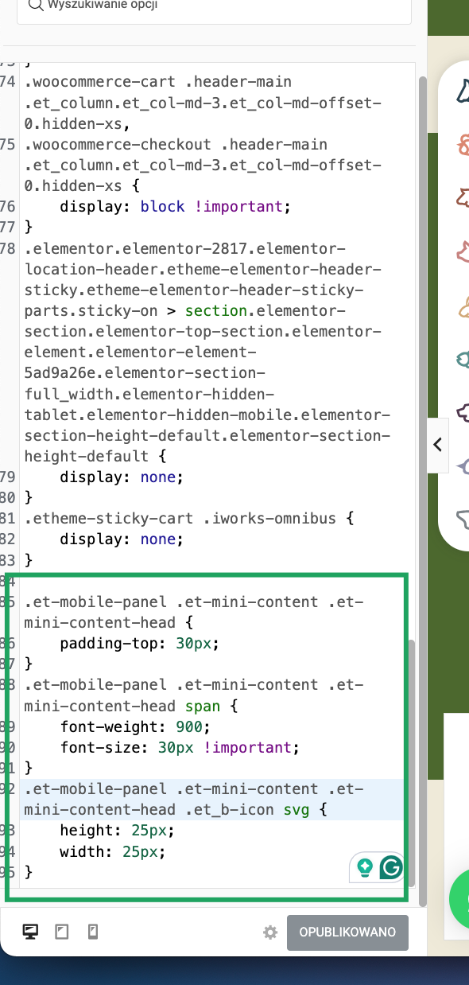The width and height of the screenshot is (469, 985).
Task: Click the green round button at right edge
Action: (460, 898)
